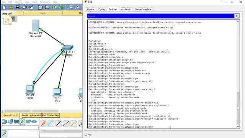The height and width of the screenshot is (138, 245).
Task: Click Power Cycle Devices button
Action: pos(32,115)
